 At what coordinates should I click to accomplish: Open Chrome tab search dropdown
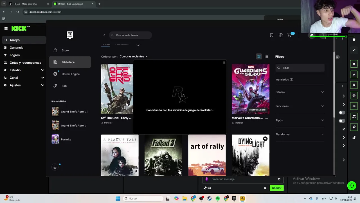[4, 4]
